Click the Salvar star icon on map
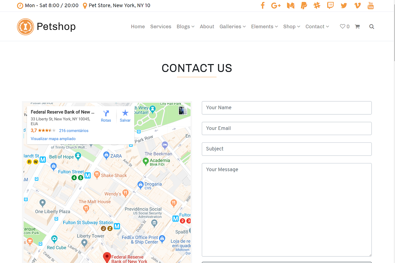This screenshot has height=263, width=395. point(125,113)
